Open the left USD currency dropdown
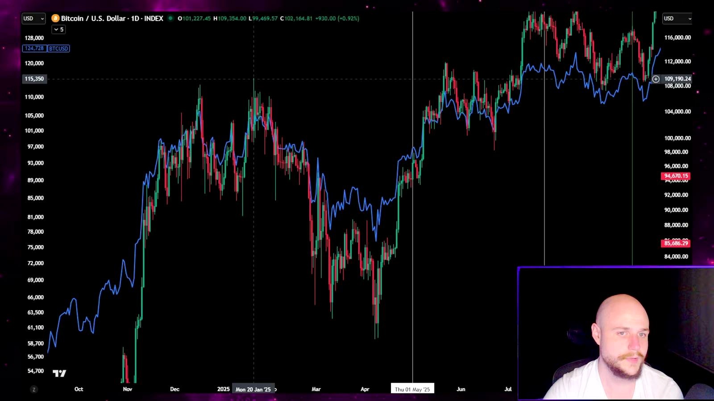This screenshot has height=401, width=714. [33, 18]
